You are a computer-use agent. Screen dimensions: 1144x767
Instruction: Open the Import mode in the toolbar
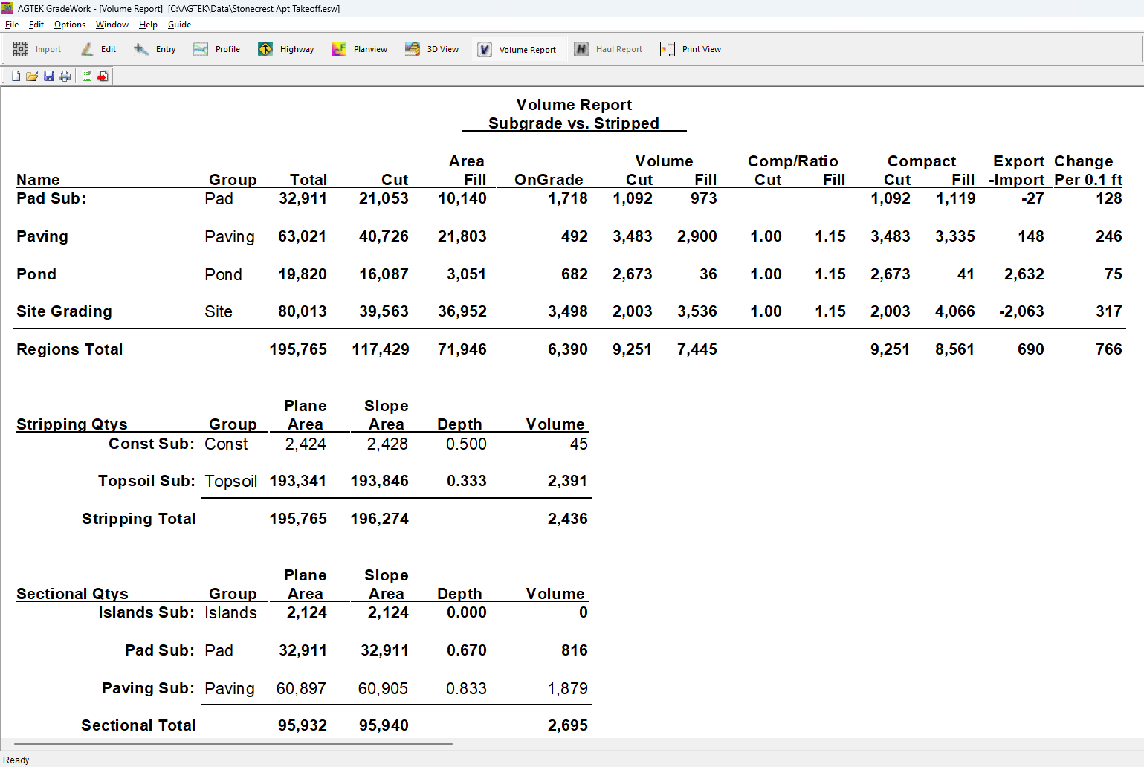(x=37, y=49)
